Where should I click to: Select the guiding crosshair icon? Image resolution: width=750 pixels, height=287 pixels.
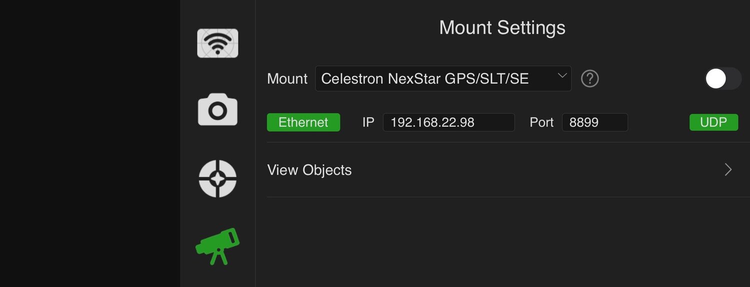[x=217, y=179]
